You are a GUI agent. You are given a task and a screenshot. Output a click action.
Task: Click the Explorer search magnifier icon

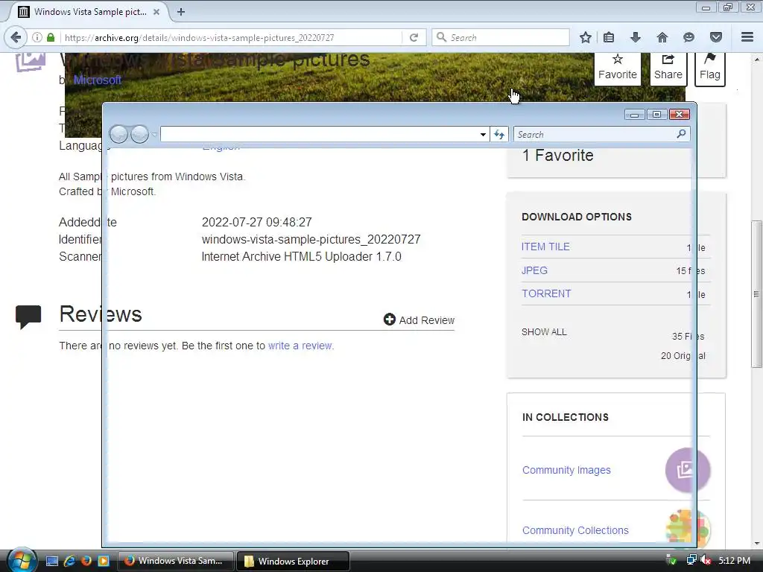click(681, 133)
